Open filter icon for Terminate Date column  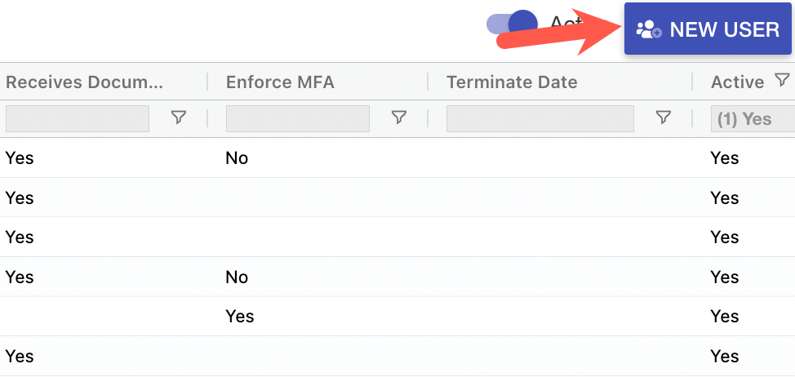pos(664,118)
